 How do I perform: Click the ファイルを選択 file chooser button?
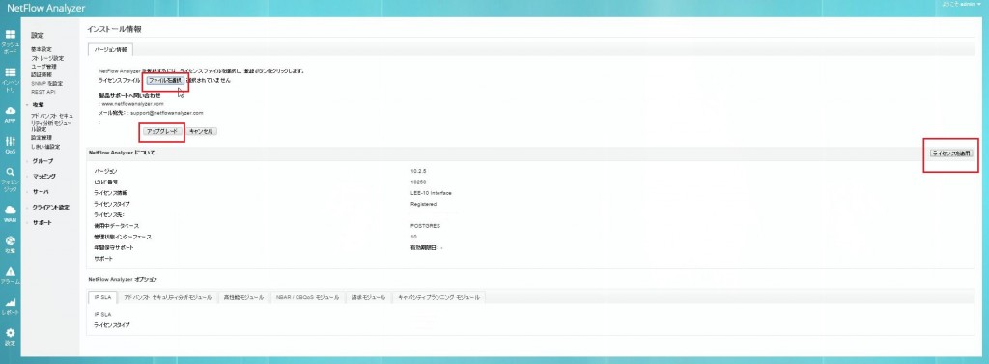[165, 81]
